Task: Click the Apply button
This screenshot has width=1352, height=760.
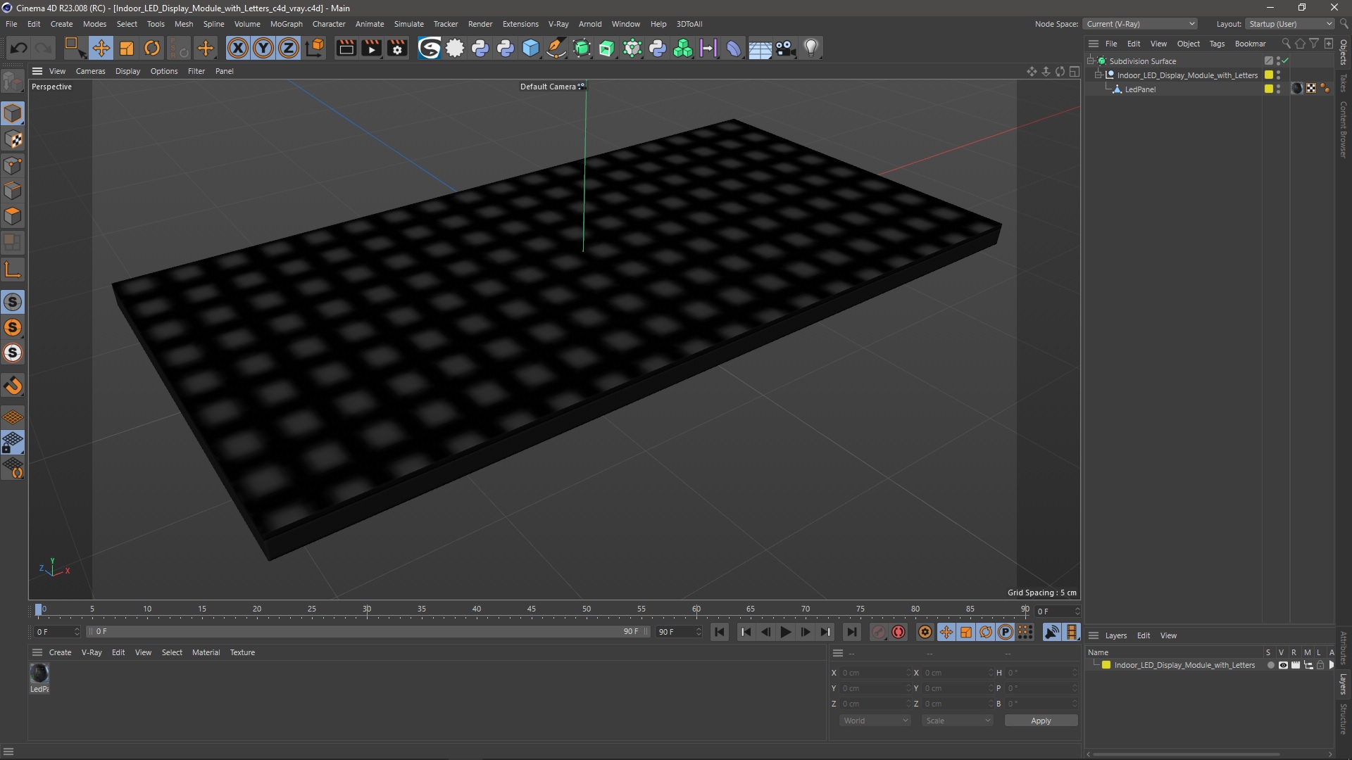Action: coord(1041,721)
